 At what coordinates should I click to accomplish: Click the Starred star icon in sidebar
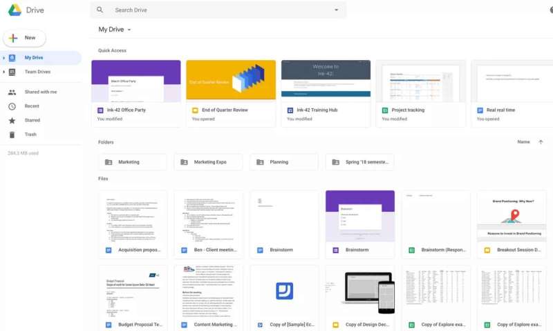point(12,120)
